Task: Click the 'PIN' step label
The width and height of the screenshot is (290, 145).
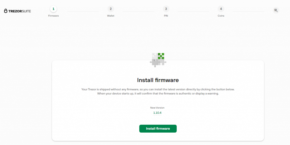Action: pyautogui.click(x=166, y=16)
